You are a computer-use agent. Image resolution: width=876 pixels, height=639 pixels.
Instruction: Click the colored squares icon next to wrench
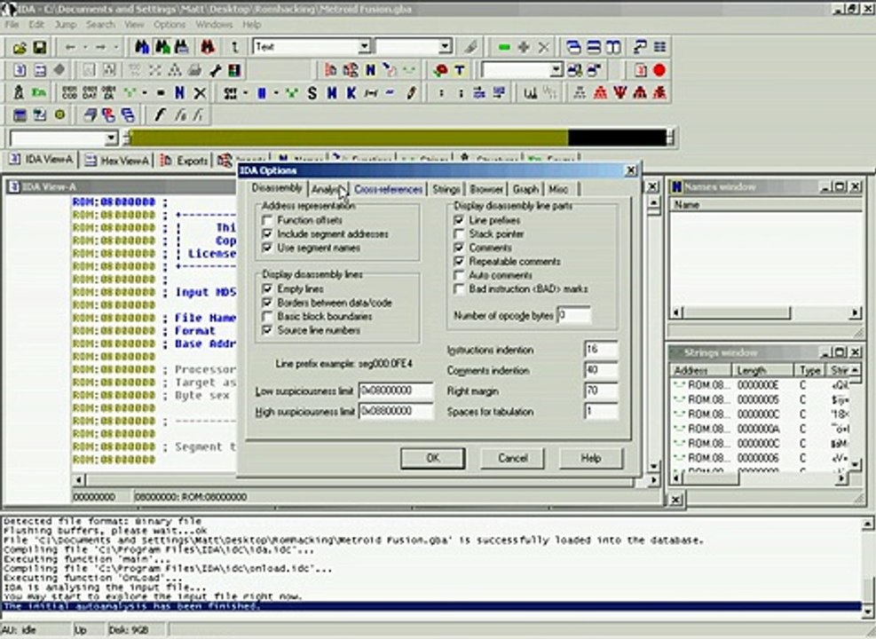tap(234, 70)
